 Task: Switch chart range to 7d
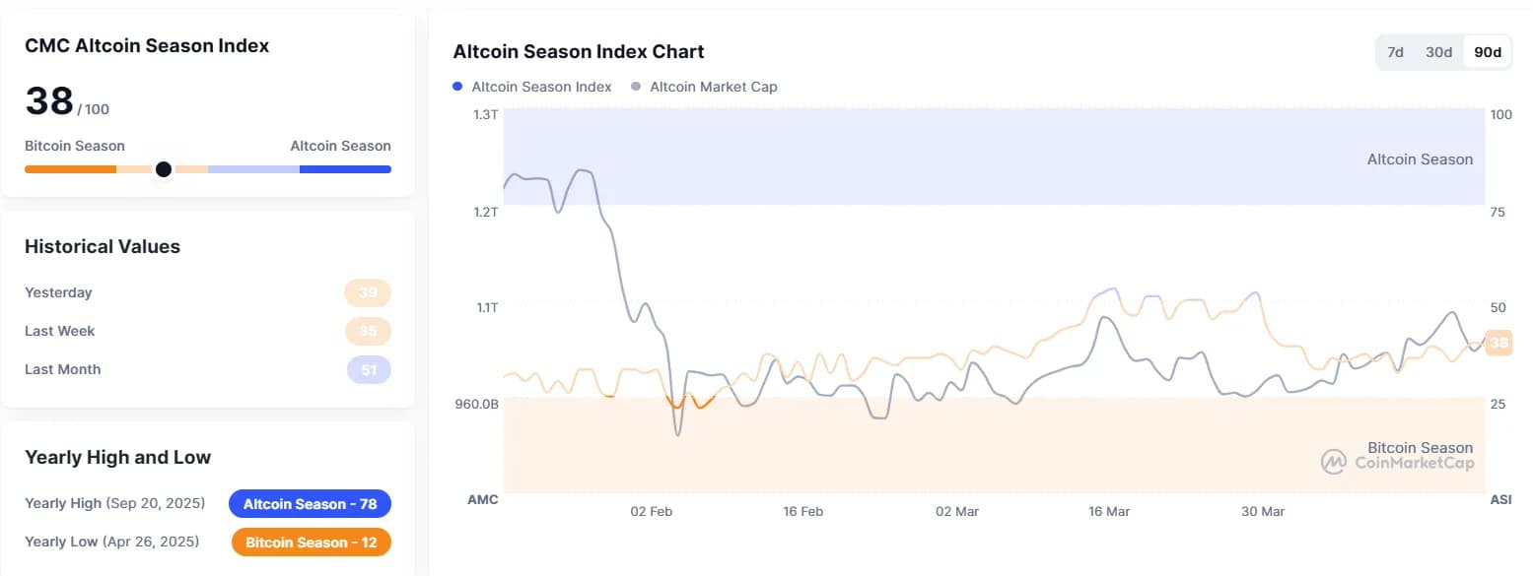[1395, 52]
